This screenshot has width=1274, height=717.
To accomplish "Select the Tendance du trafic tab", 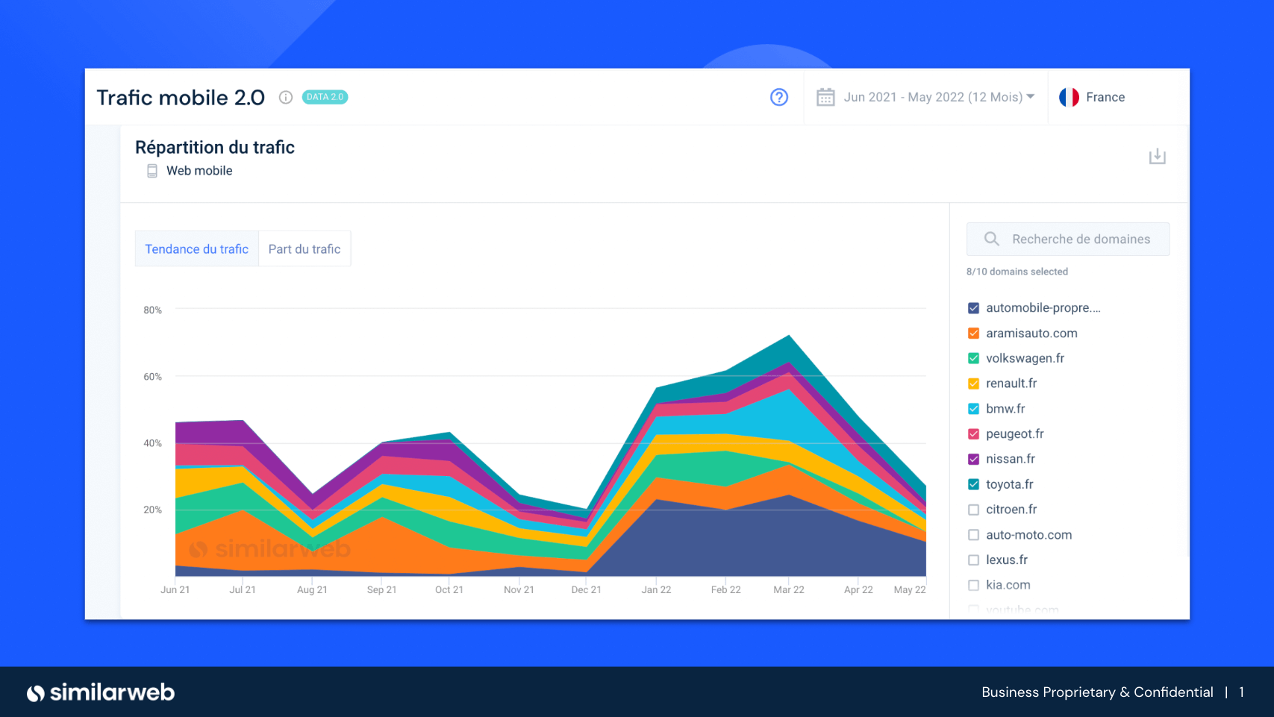I will (x=196, y=249).
